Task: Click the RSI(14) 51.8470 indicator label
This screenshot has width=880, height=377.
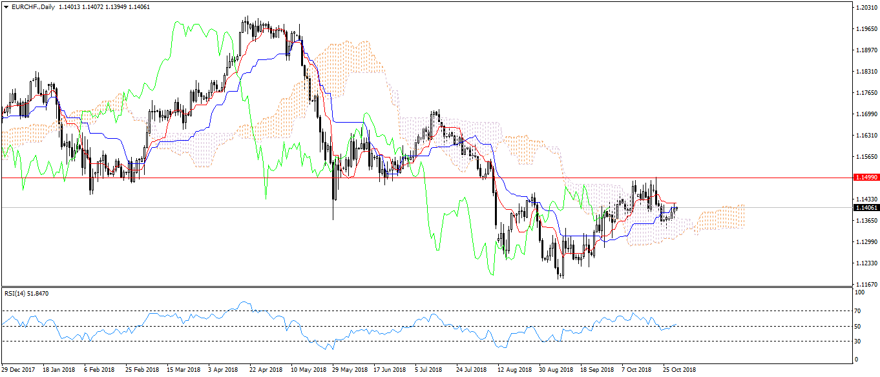Action: click(27, 294)
